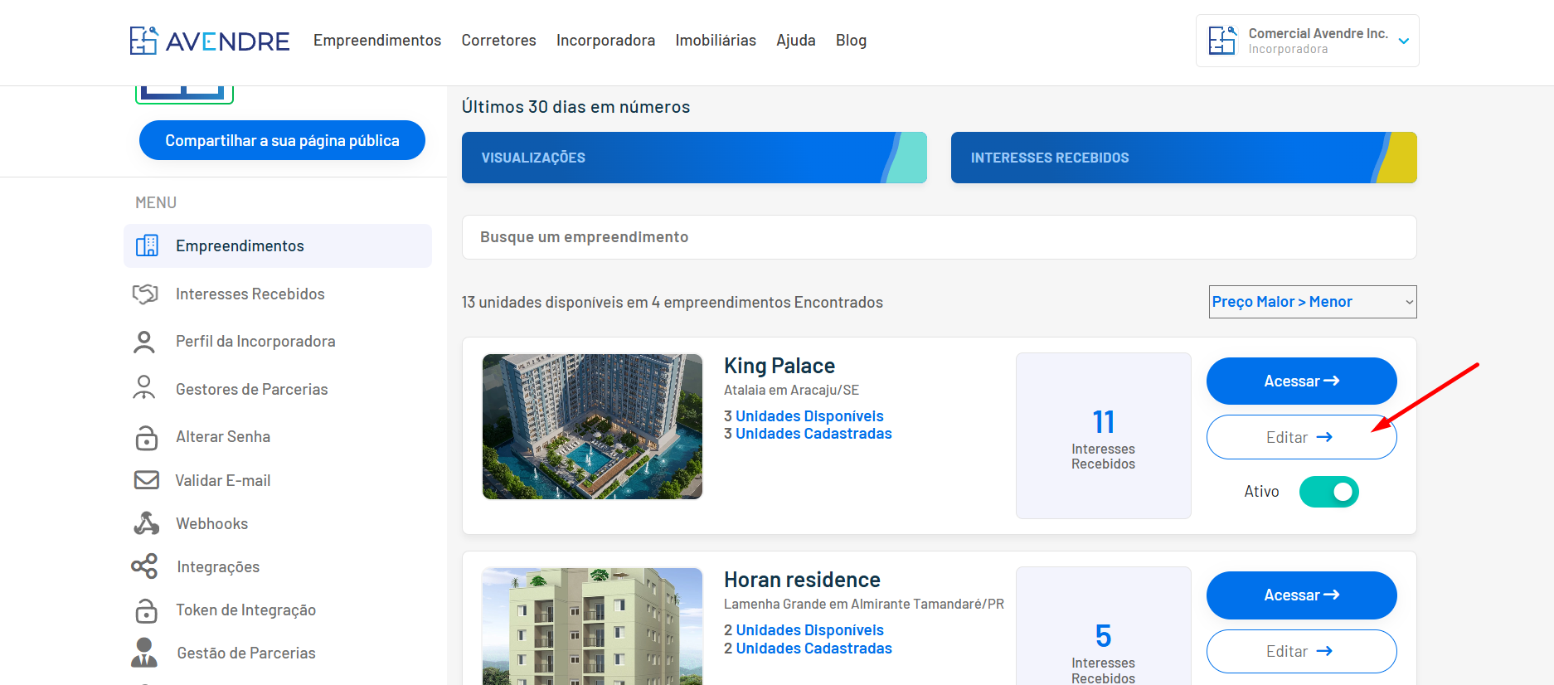Open Corretores in top navigation
Viewport: 1554px width, 685px height.
[498, 41]
